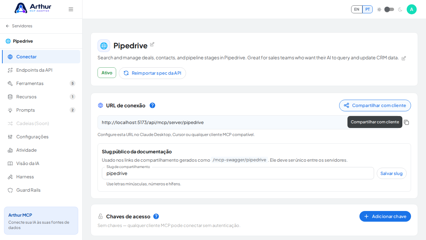Click the Ferramentas count badge 5
Viewport: 426px width, 240px height.
(73, 83)
